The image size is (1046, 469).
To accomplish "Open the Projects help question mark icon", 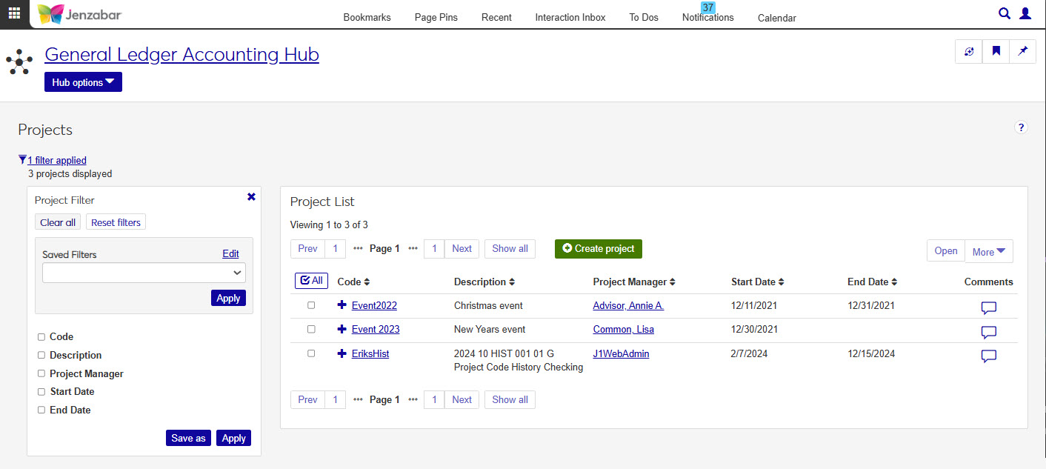I will pyautogui.click(x=1021, y=127).
